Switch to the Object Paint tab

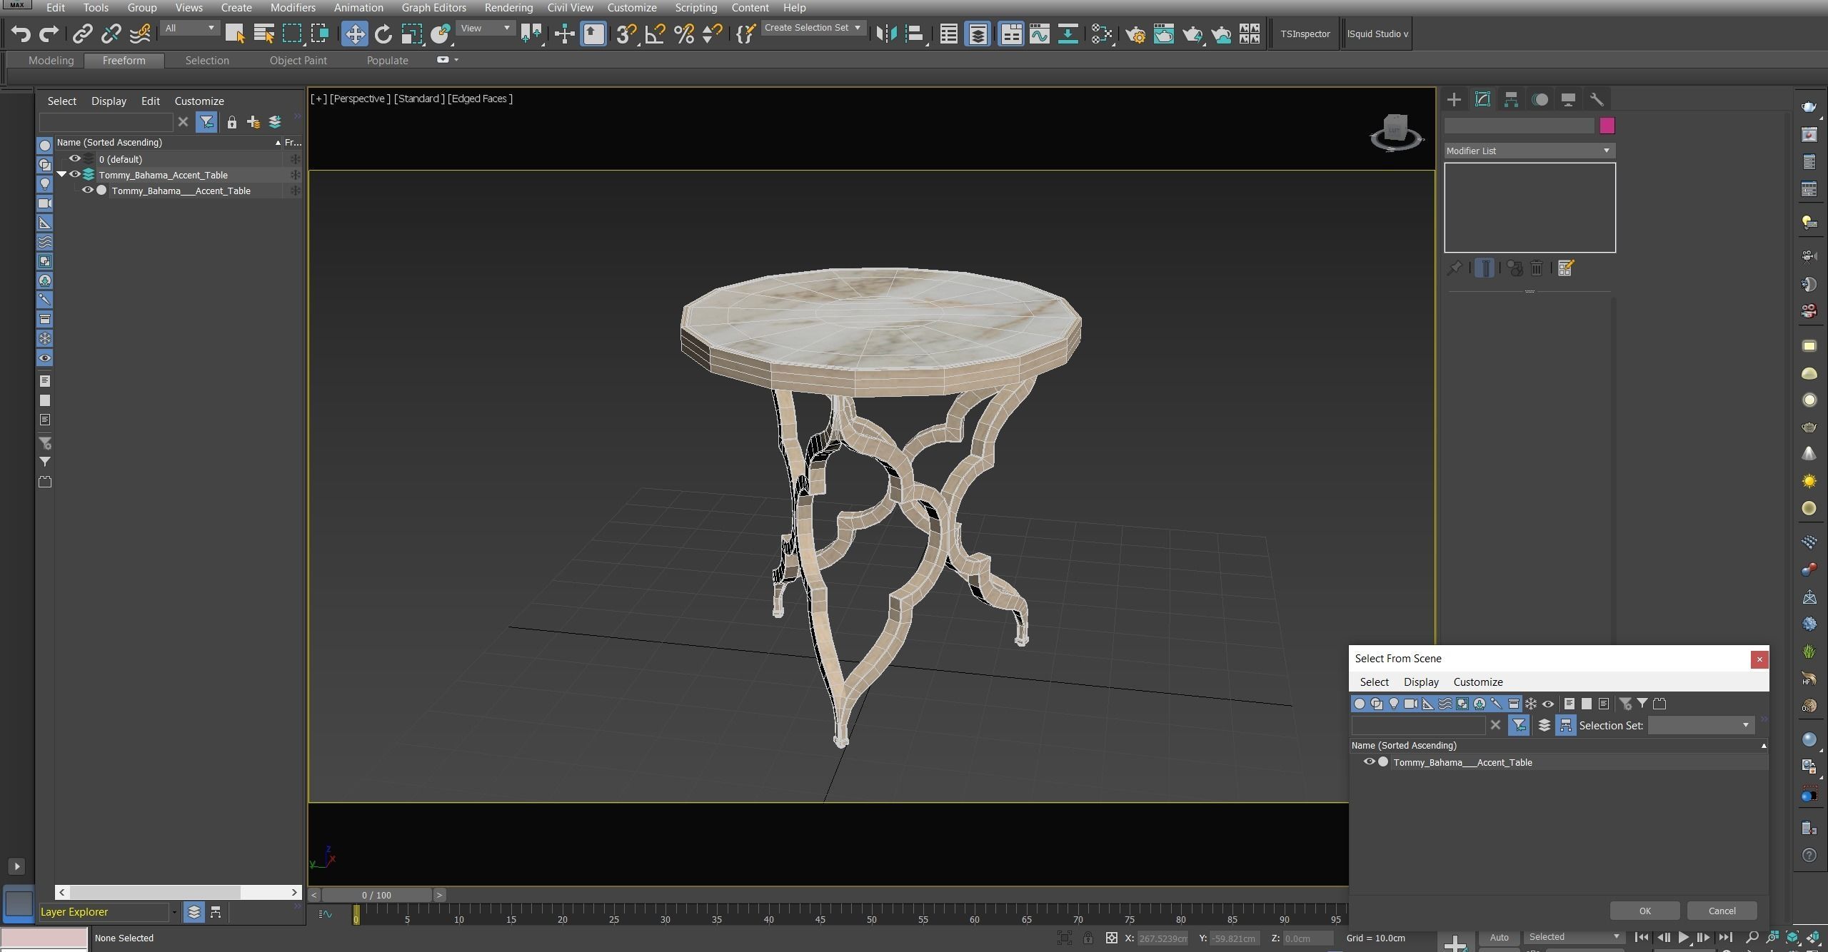click(x=298, y=61)
